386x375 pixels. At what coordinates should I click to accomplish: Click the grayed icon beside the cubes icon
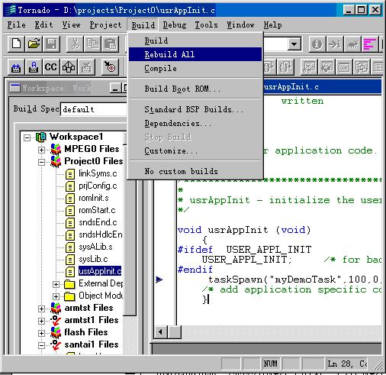coord(86,67)
